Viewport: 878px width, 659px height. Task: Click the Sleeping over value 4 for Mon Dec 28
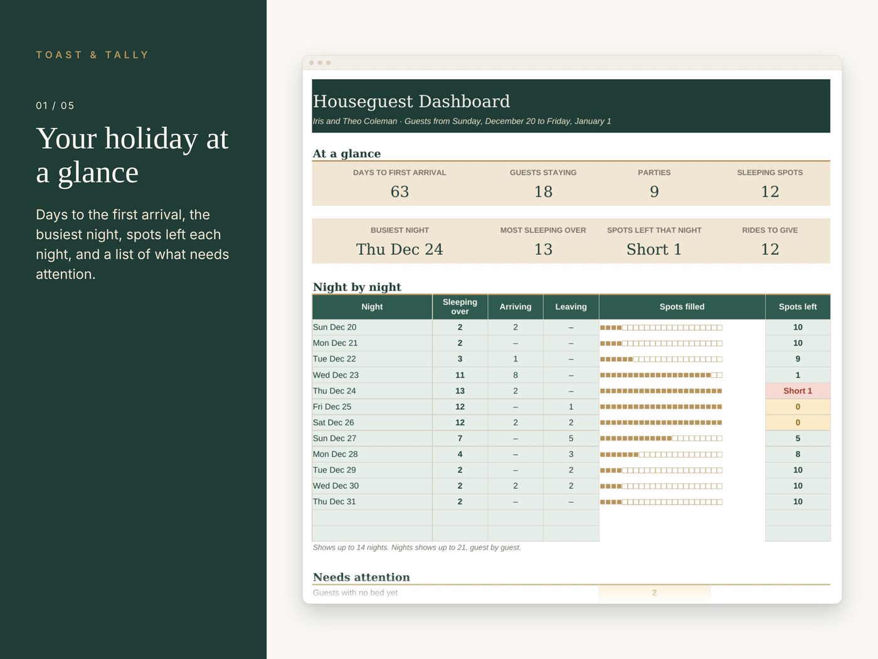[460, 454]
